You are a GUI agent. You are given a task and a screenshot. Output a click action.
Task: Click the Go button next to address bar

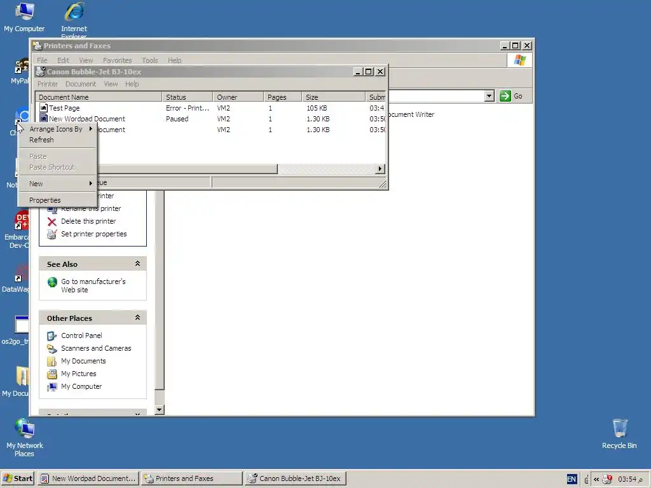click(x=511, y=97)
